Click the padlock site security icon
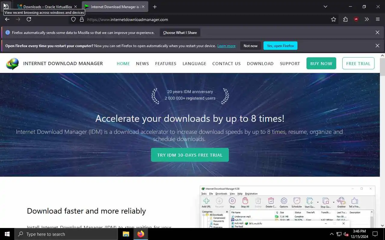The height and width of the screenshot is (240, 385). [82, 19]
